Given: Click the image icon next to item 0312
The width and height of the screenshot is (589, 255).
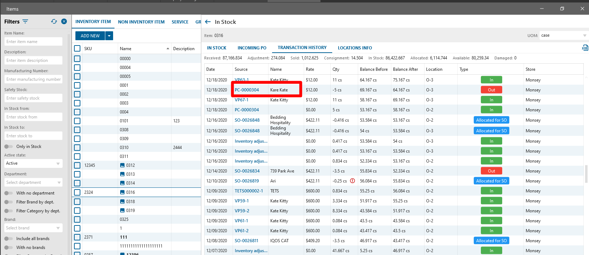Looking at the screenshot, I should tap(122, 165).
